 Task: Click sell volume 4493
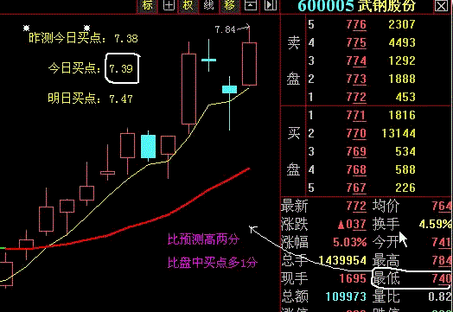(402, 42)
